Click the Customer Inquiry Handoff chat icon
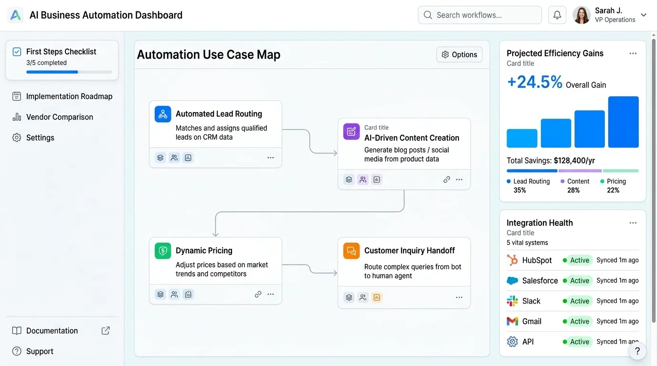Screen dimensions: 657x366 (351, 251)
